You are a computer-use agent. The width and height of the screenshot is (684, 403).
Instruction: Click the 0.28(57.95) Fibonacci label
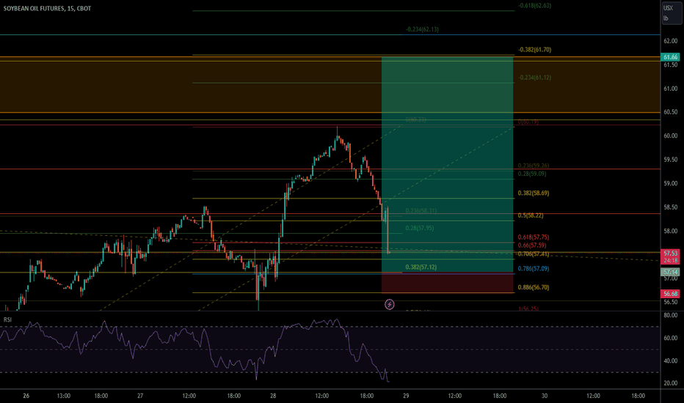point(420,228)
